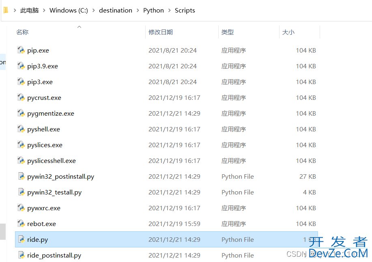The width and height of the screenshot is (372, 262).
Task: Click the pyslicesshell.exe file icon
Action: [x=21, y=161]
